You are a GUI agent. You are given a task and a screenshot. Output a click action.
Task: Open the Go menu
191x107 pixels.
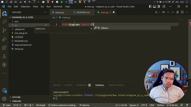coord(42,7)
